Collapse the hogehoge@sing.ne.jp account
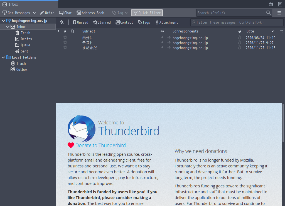 [3, 21]
